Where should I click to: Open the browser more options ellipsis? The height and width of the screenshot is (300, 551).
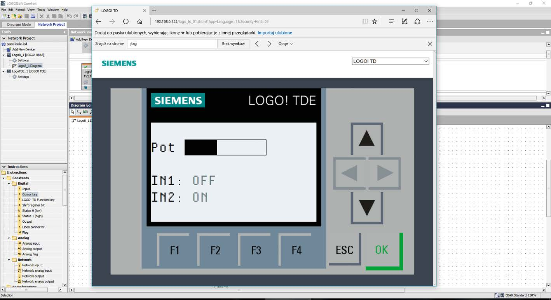[430, 21]
